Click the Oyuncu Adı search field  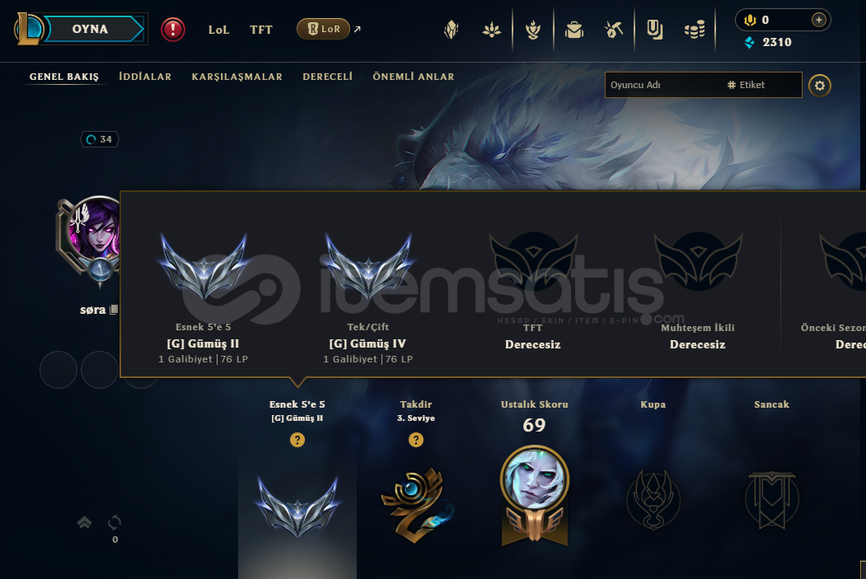[662, 85]
